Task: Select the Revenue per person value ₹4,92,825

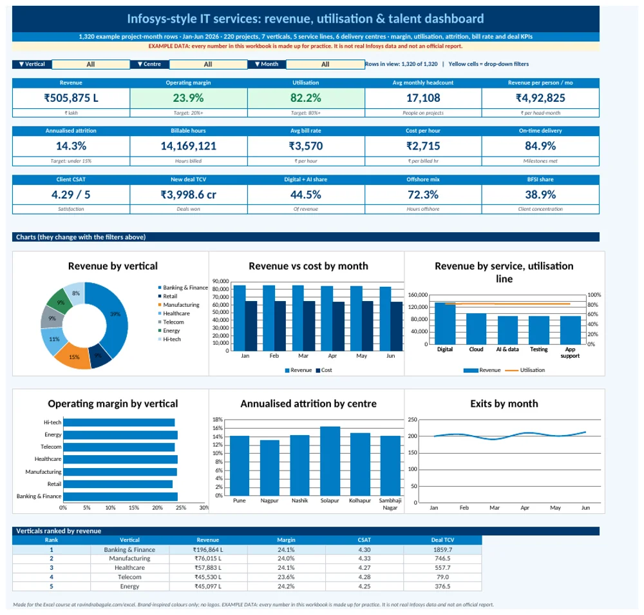Action: click(x=540, y=98)
